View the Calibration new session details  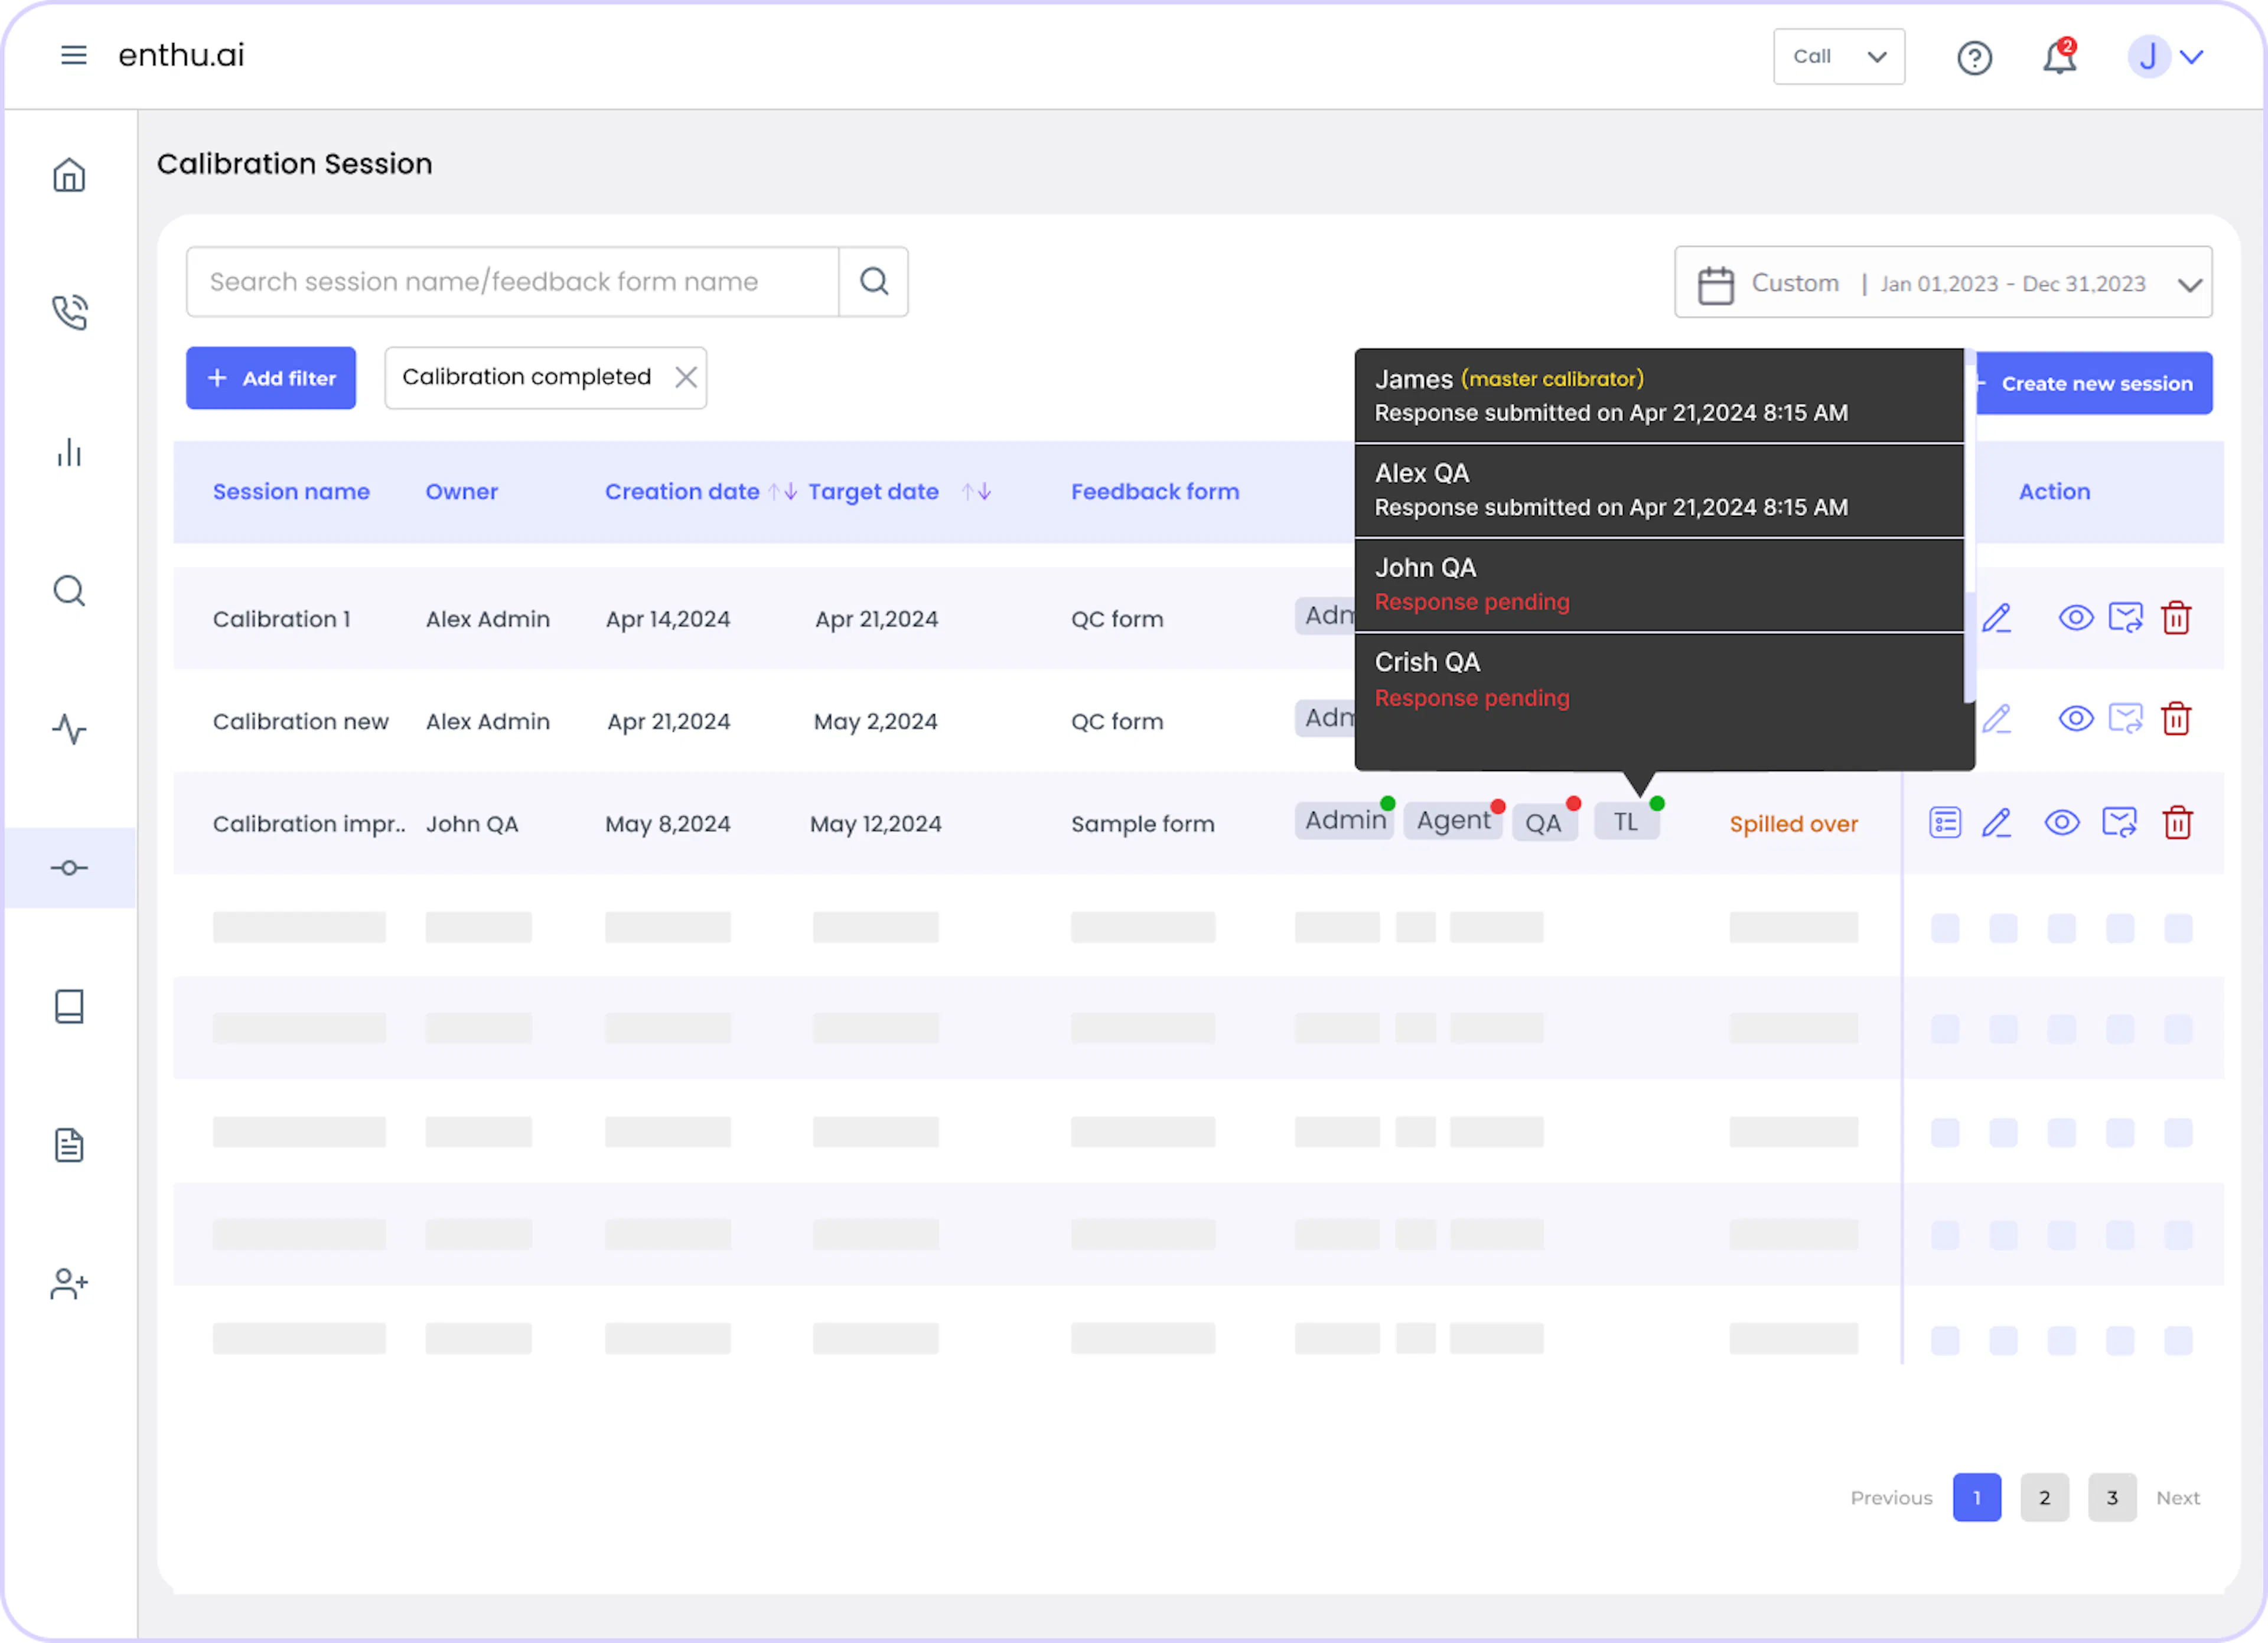pos(2076,719)
